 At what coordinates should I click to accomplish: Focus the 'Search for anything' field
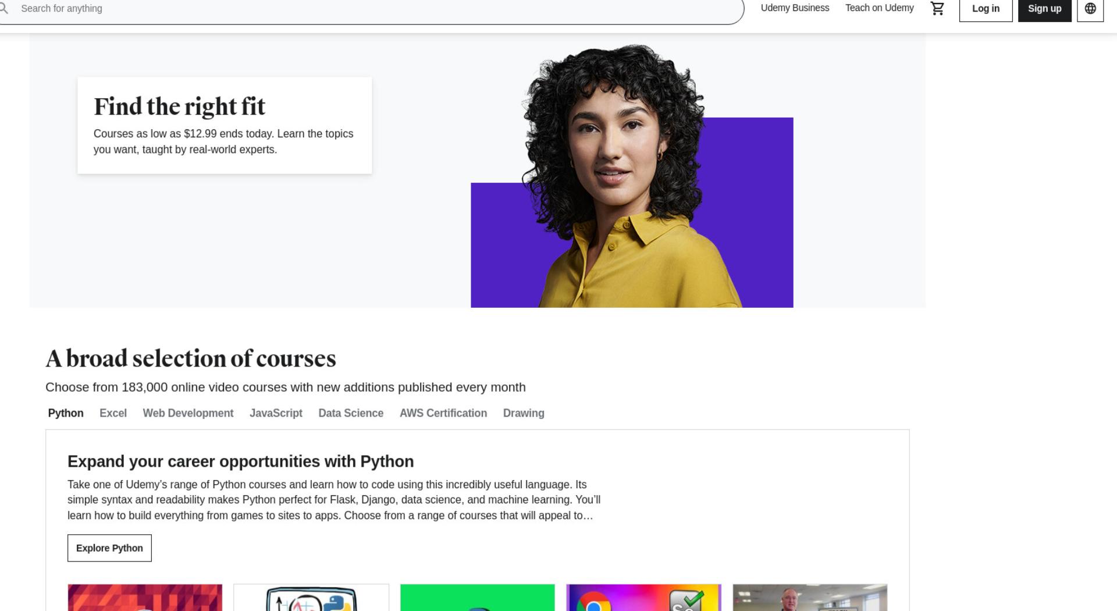[372, 9]
